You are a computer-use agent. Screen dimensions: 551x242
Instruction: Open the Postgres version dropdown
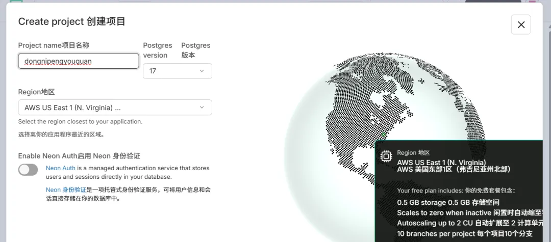tap(178, 71)
